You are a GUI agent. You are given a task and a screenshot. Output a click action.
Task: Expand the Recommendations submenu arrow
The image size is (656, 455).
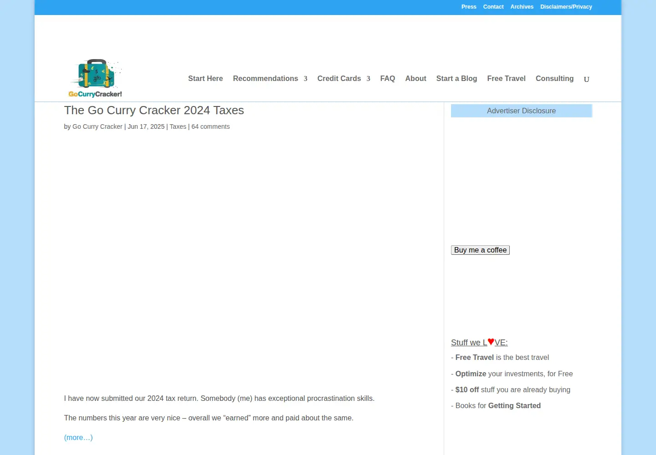click(x=306, y=79)
